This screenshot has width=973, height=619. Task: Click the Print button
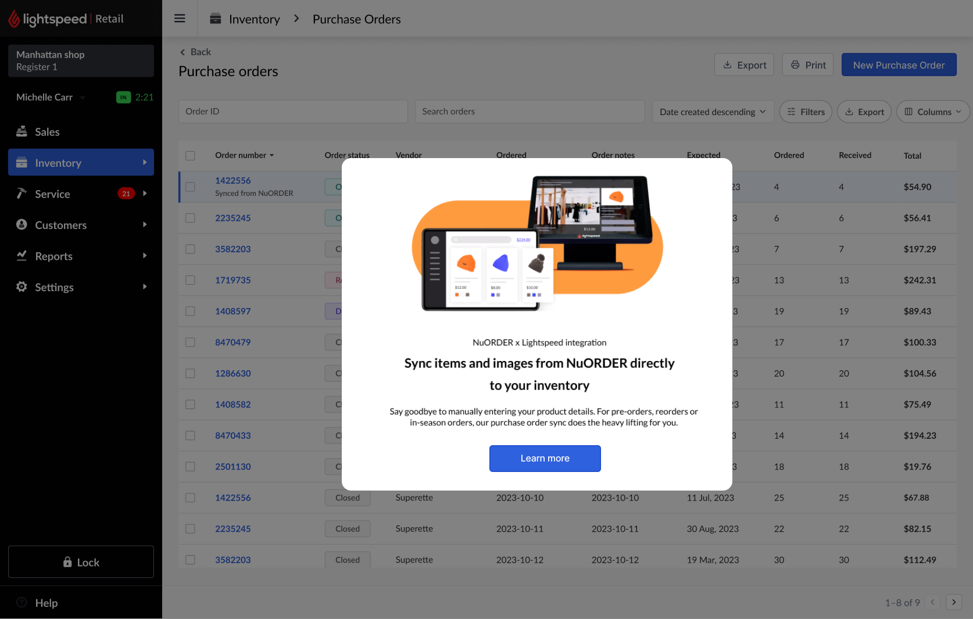808,65
